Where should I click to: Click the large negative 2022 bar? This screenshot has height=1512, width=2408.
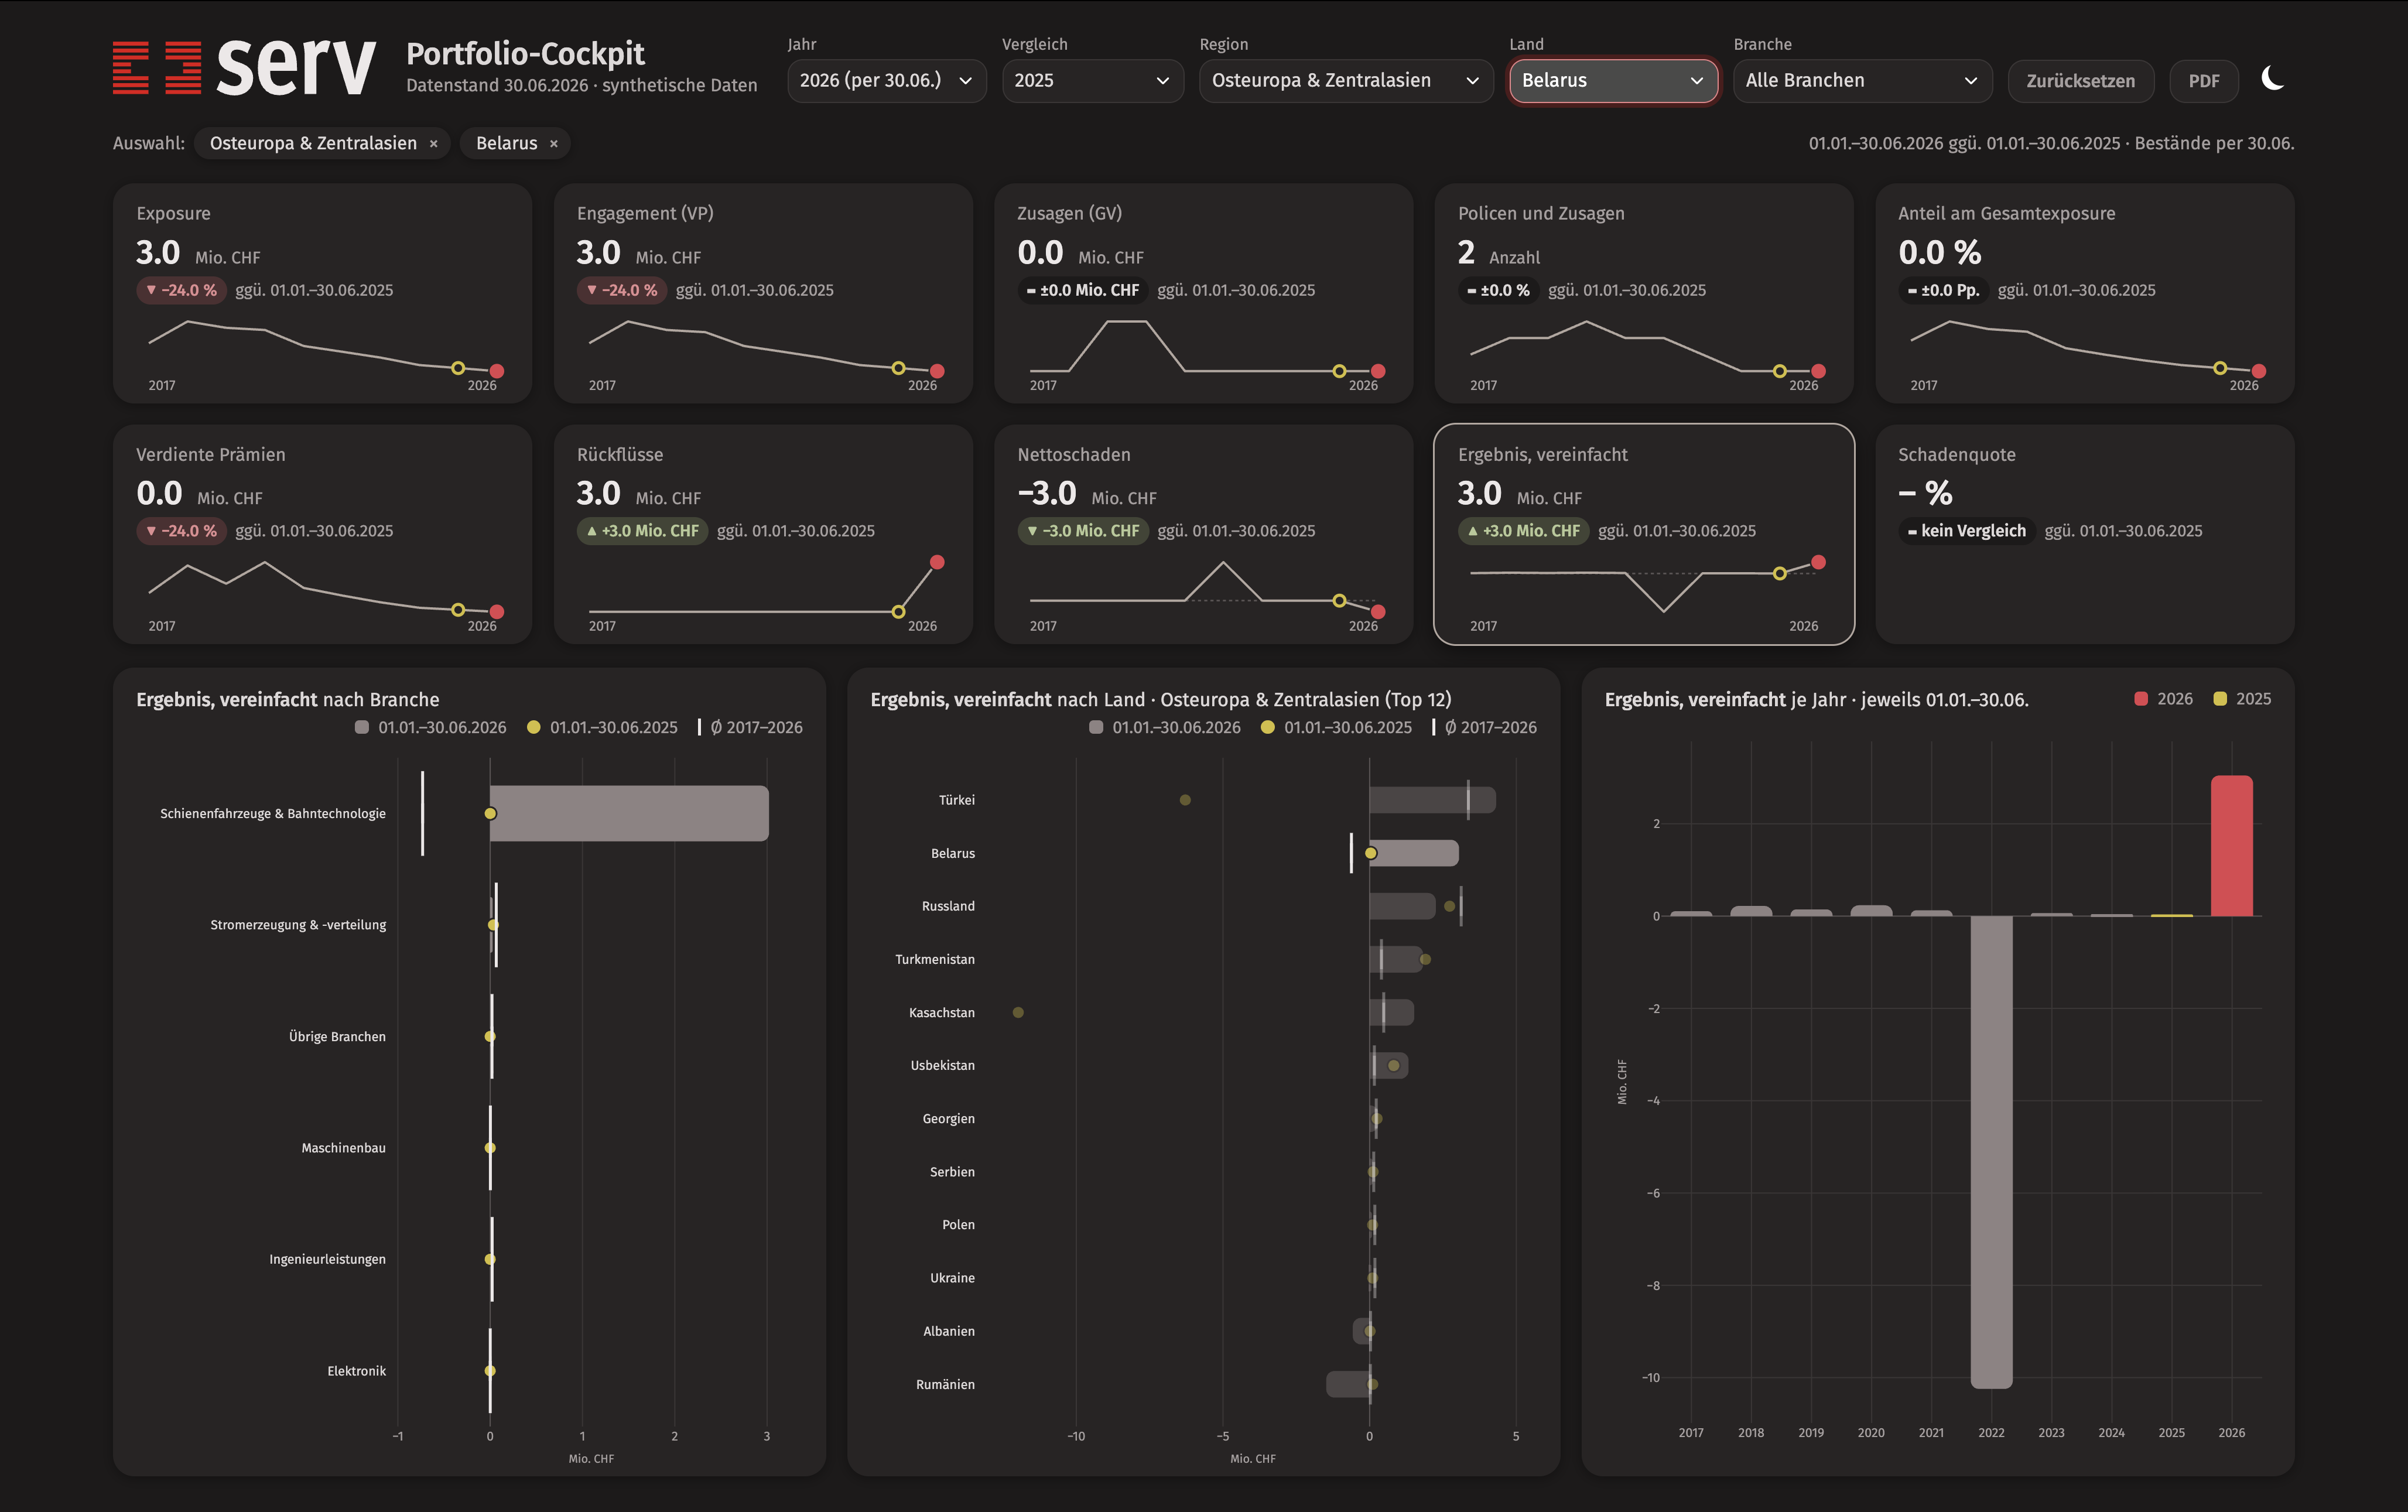1991,1152
